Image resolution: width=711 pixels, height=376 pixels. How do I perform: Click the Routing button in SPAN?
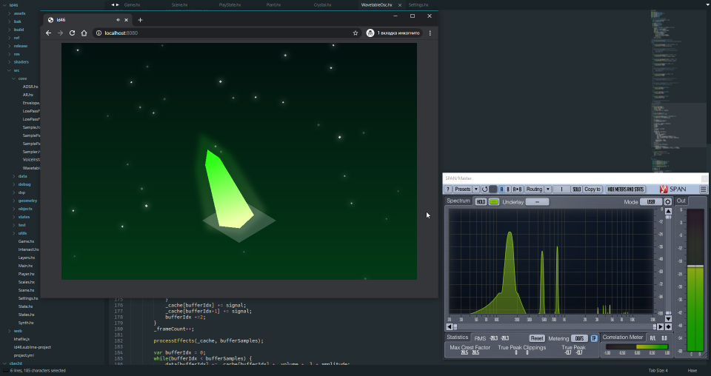534,189
